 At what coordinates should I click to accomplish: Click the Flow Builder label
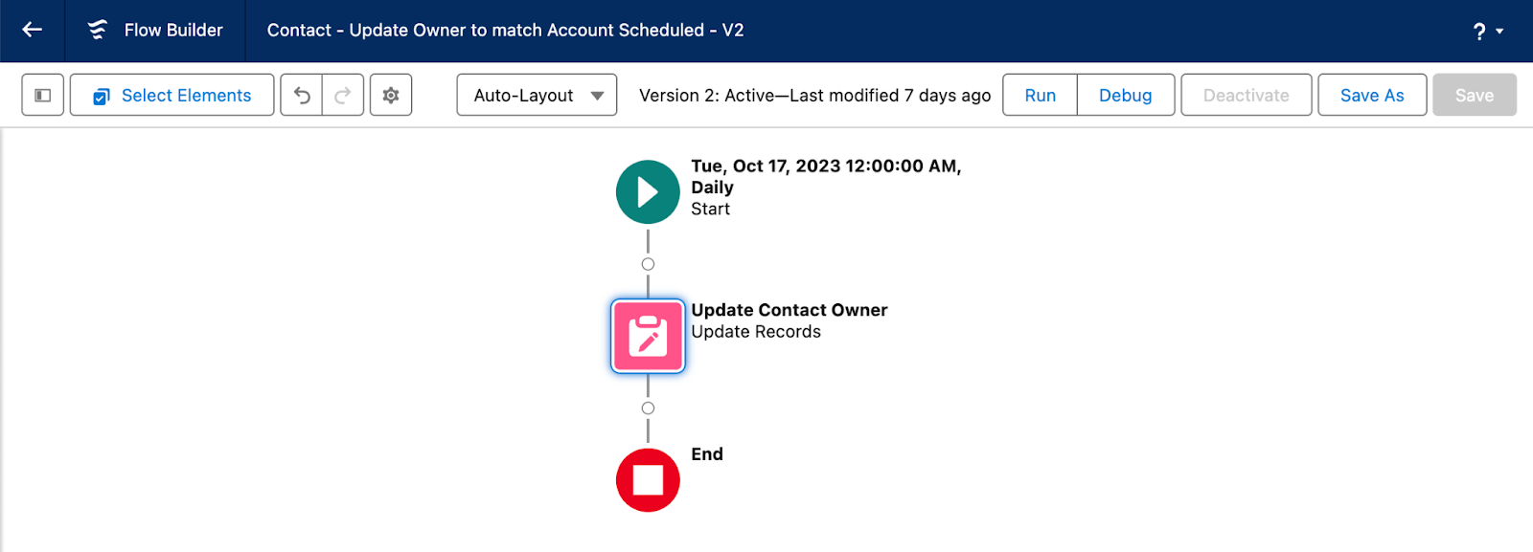[x=173, y=30]
